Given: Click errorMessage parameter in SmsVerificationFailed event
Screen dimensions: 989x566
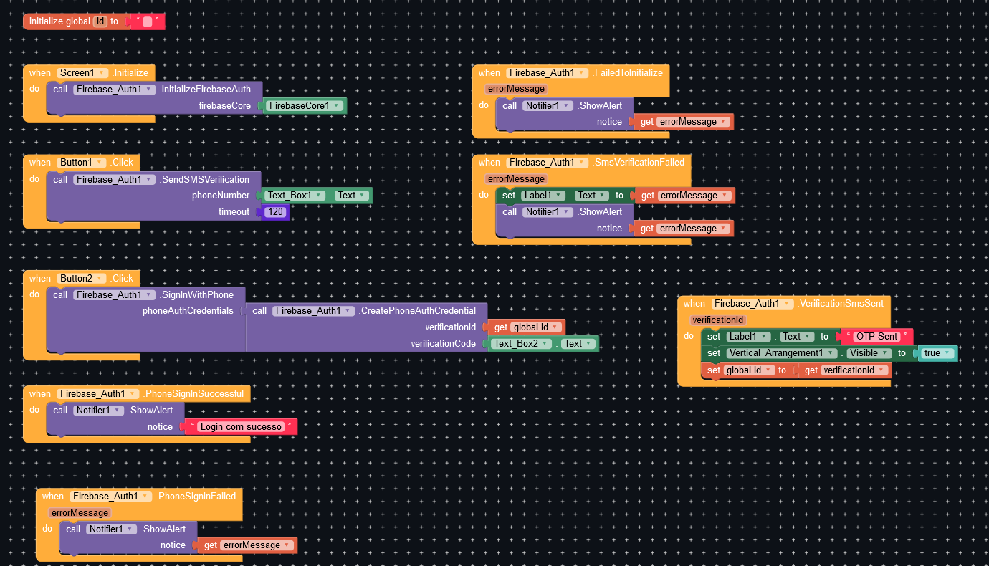Looking at the screenshot, I should 516,179.
